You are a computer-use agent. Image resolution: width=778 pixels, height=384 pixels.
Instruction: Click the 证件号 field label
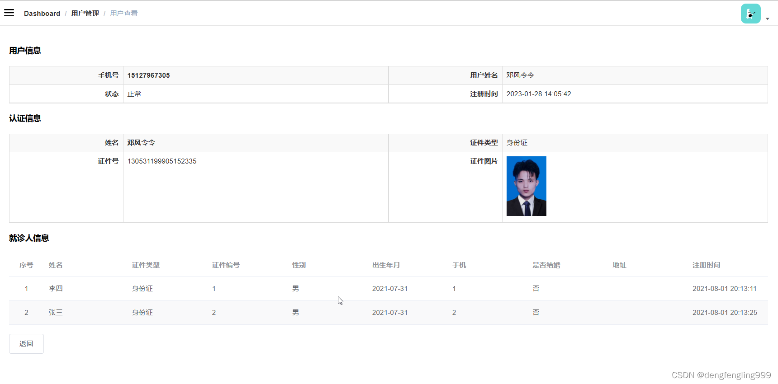[108, 161]
